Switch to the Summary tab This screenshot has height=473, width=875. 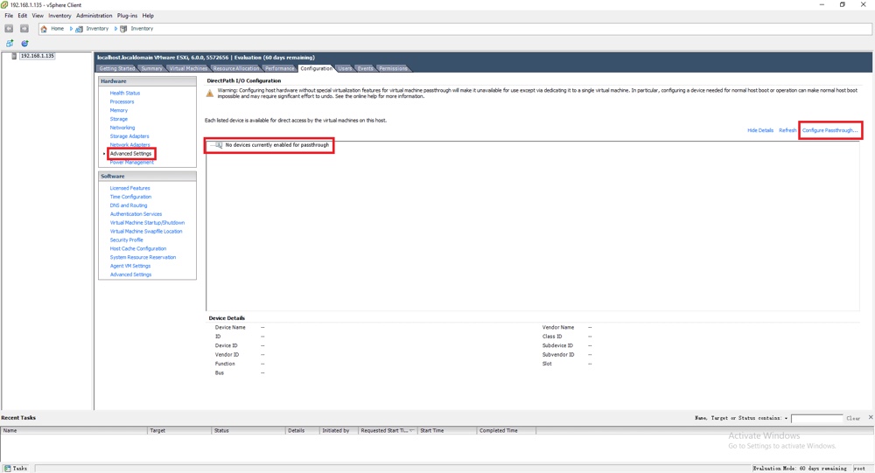pyautogui.click(x=151, y=68)
